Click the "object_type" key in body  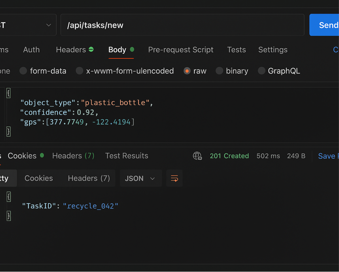[48, 103]
